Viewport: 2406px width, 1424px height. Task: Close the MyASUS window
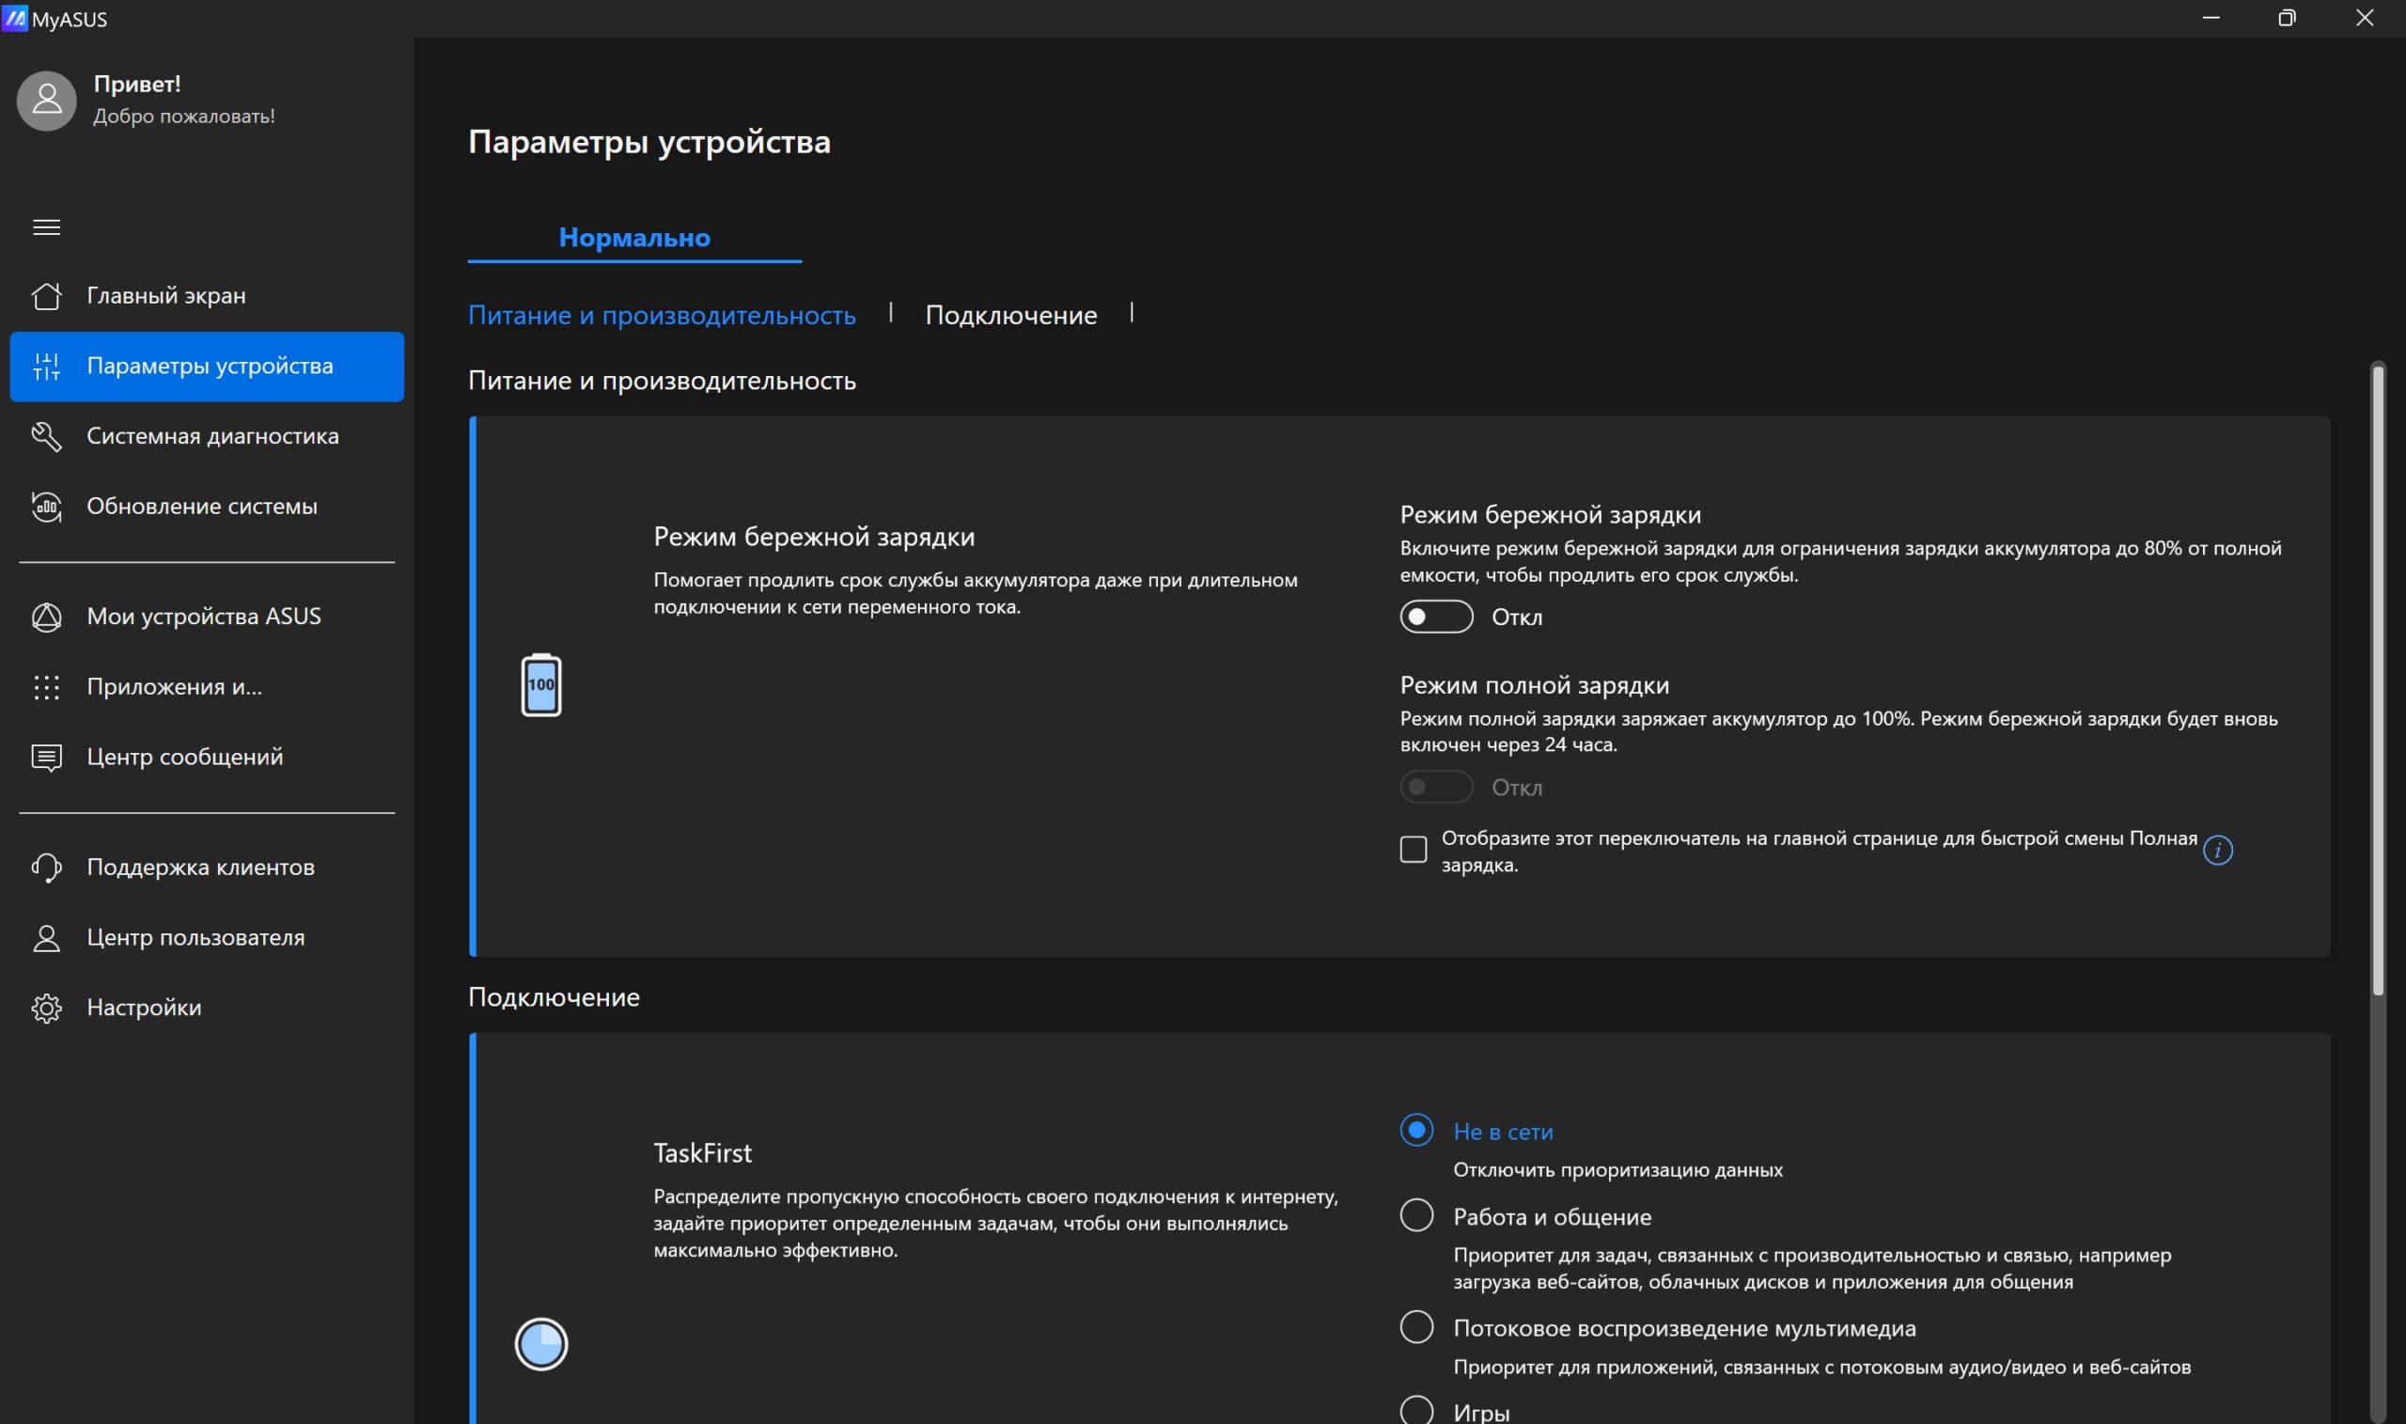coord(2364,18)
